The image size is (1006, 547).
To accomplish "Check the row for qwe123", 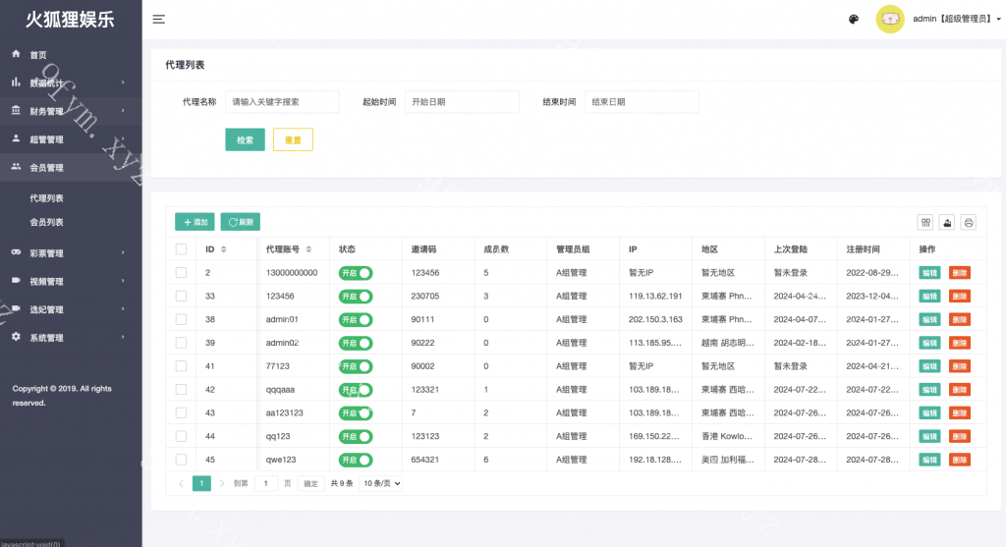I will pyautogui.click(x=181, y=460).
